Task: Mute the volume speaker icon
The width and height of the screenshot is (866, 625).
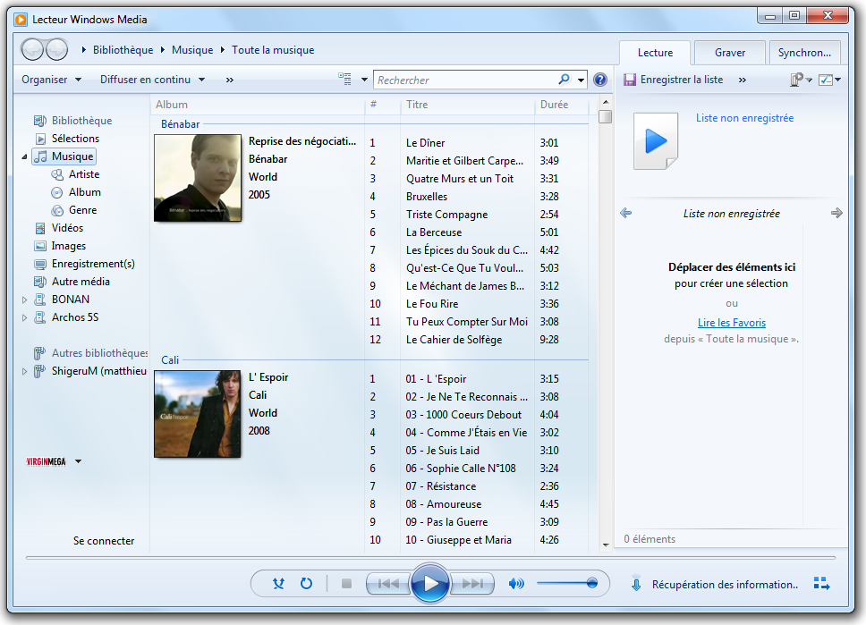Action: (516, 584)
